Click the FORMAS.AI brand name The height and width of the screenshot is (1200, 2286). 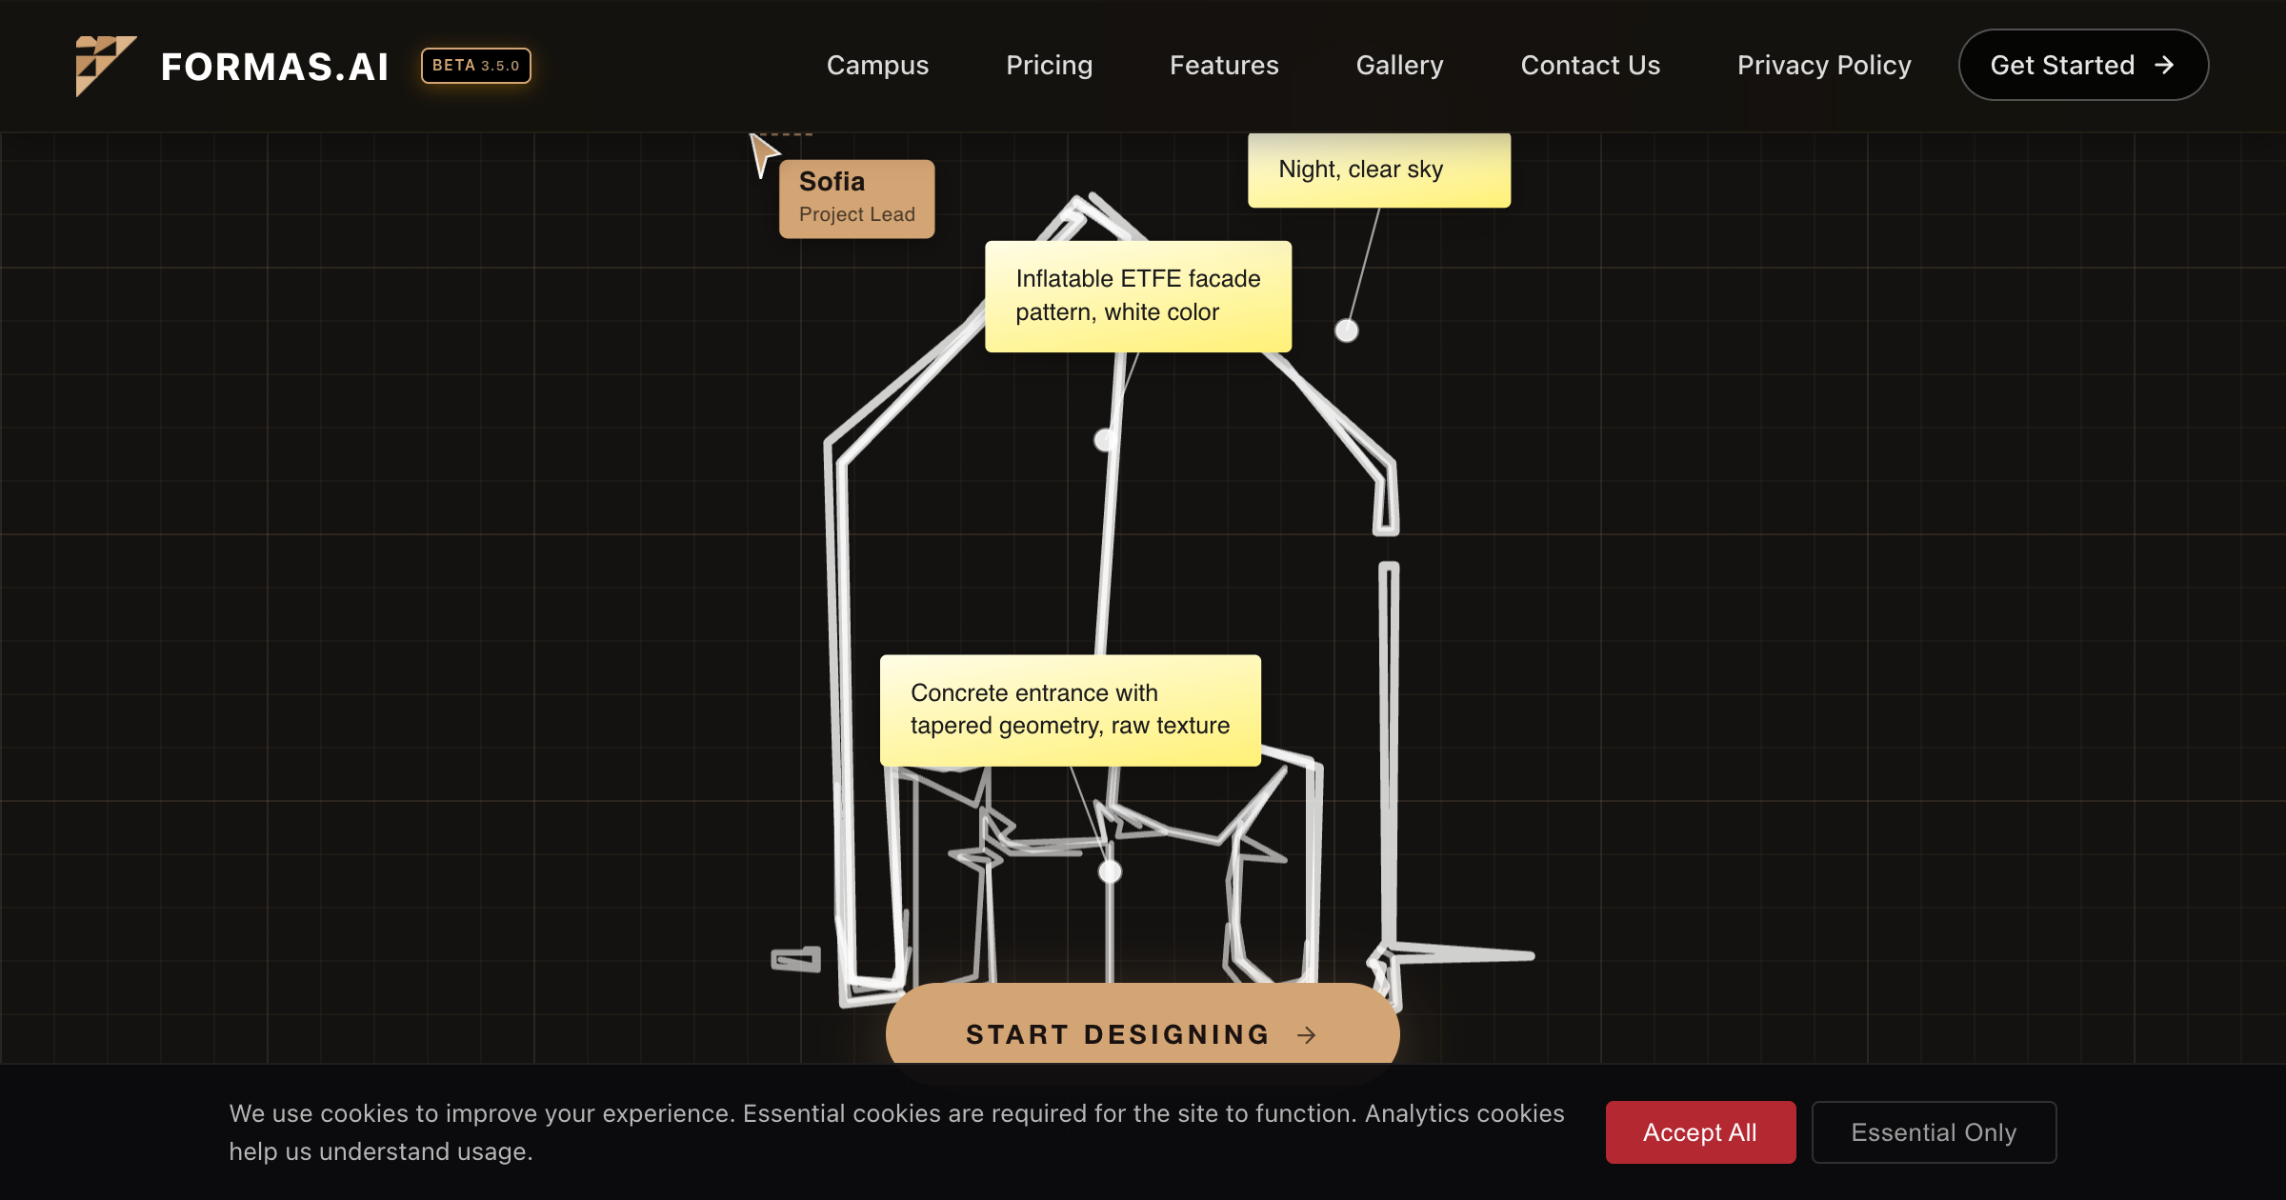(x=275, y=67)
